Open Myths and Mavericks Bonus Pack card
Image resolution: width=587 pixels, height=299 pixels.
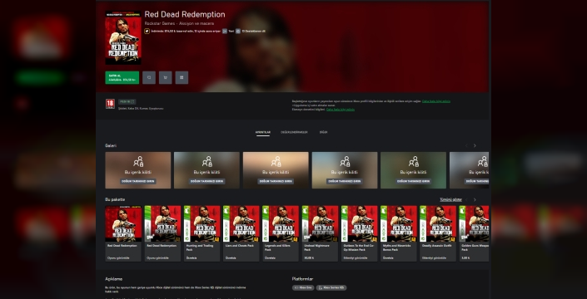click(x=399, y=233)
